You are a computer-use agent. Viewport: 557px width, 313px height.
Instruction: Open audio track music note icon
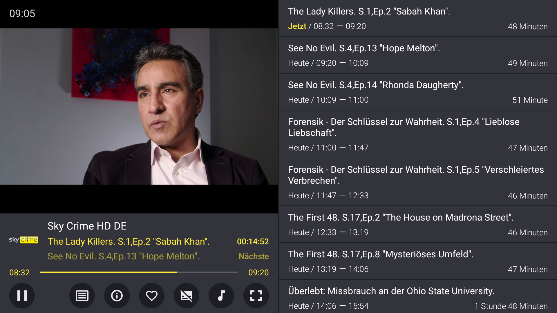pos(221,296)
